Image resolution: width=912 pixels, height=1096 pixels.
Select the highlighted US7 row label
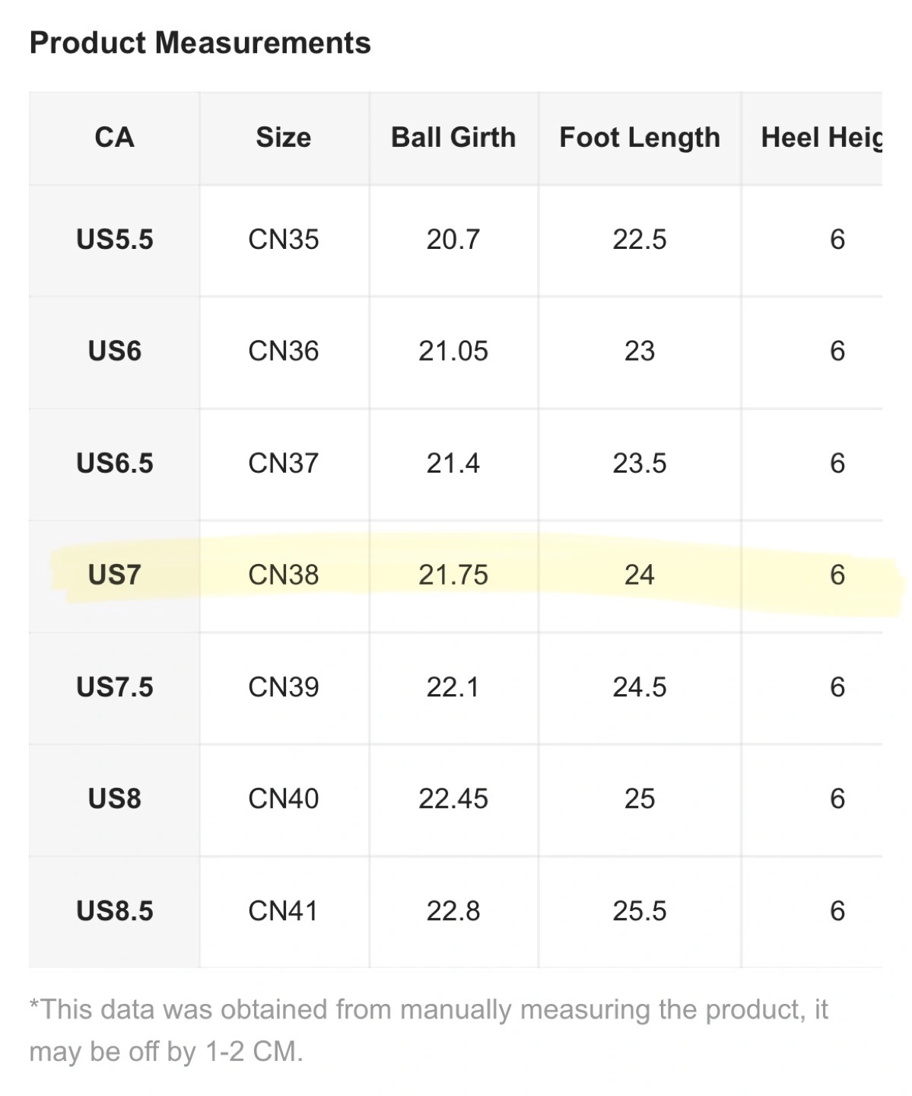pyautogui.click(x=114, y=575)
